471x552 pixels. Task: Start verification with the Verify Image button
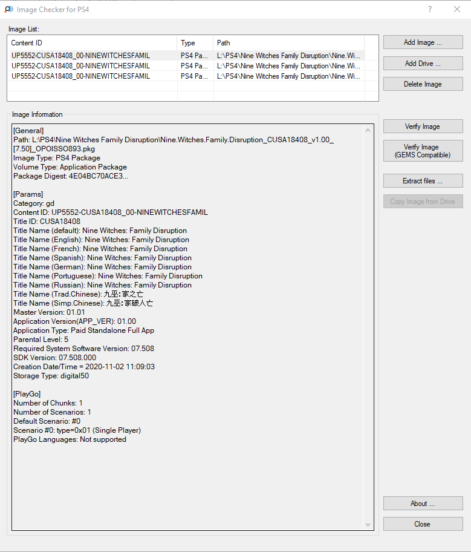[x=423, y=126]
